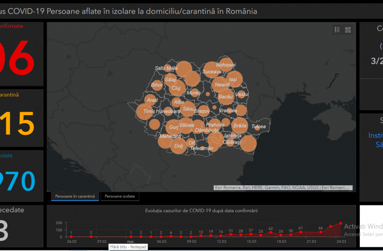Click the 24.03 data point on chart
This screenshot has width=383, height=251.
point(341,224)
